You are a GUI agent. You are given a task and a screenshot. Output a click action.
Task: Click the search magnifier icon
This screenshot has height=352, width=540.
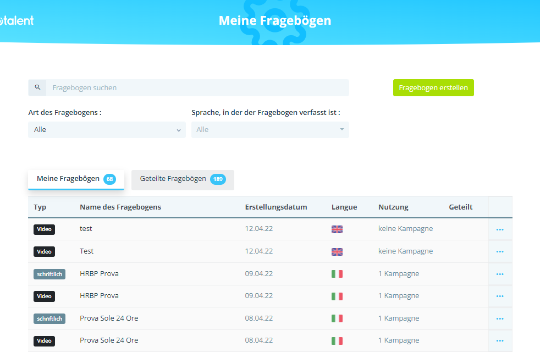[x=37, y=87]
